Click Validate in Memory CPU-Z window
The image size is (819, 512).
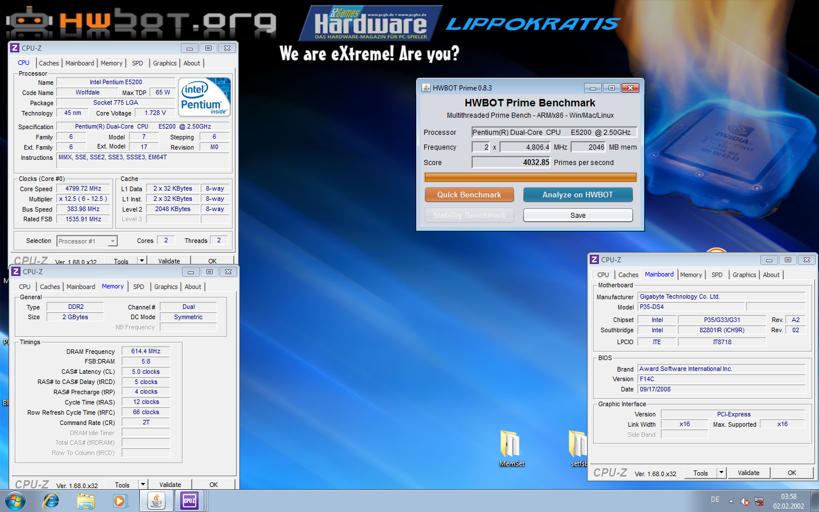coord(170,485)
